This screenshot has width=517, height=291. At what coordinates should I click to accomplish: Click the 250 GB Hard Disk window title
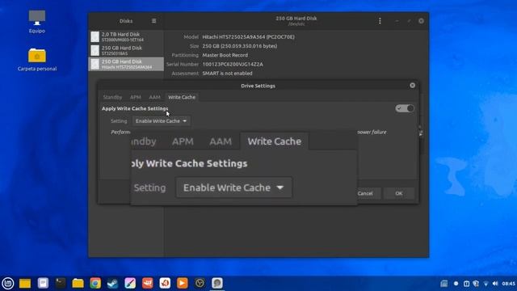click(296, 19)
